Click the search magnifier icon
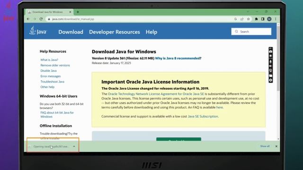 pyautogui.click(x=236, y=32)
